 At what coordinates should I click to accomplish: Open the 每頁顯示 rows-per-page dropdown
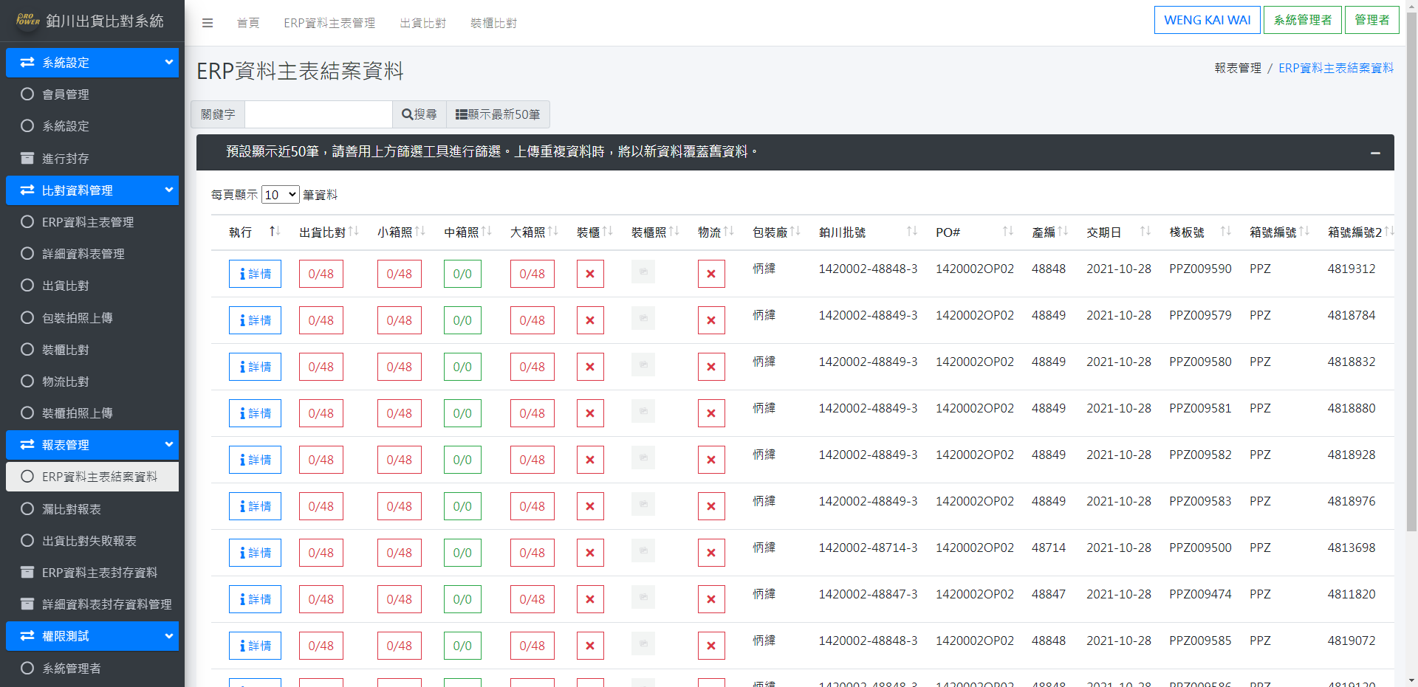281,195
